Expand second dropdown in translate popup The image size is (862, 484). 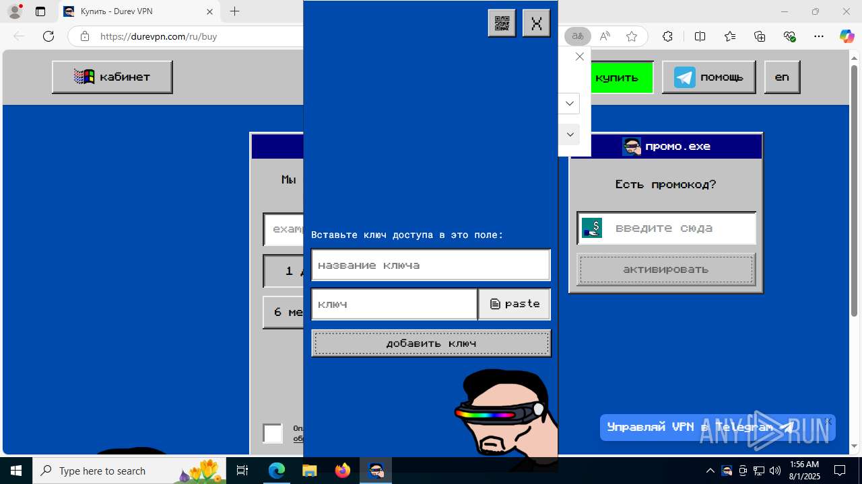click(x=570, y=134)
